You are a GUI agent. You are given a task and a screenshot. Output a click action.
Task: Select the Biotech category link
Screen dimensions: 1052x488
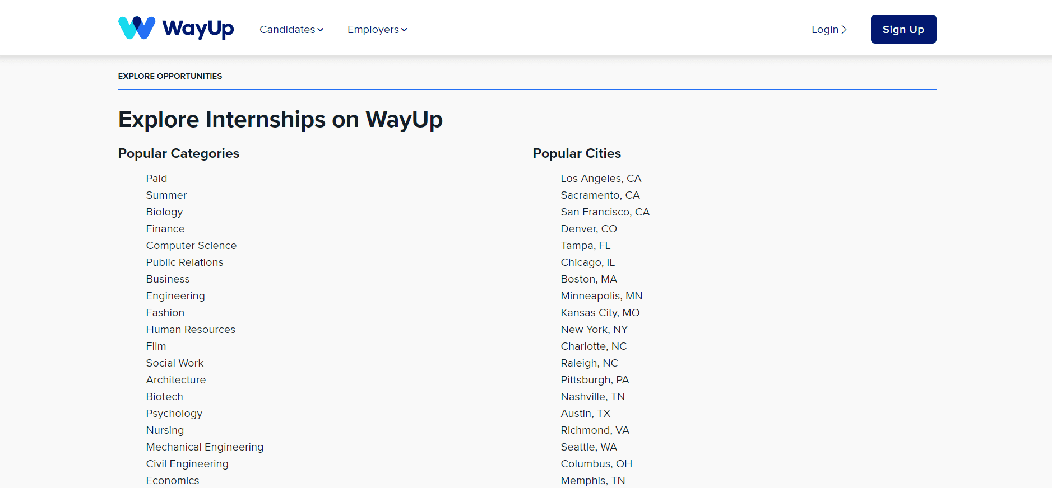click(164, 397)
